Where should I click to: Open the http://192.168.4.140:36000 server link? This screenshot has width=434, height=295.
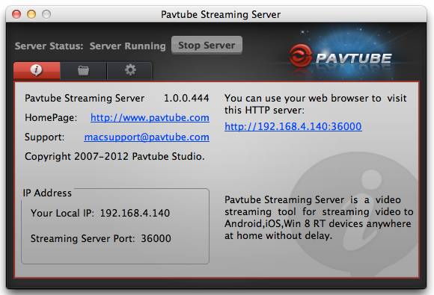pyautogui.click(x=293, y=126)
